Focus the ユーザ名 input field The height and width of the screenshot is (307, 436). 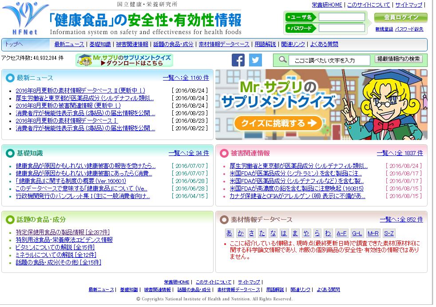341,17
